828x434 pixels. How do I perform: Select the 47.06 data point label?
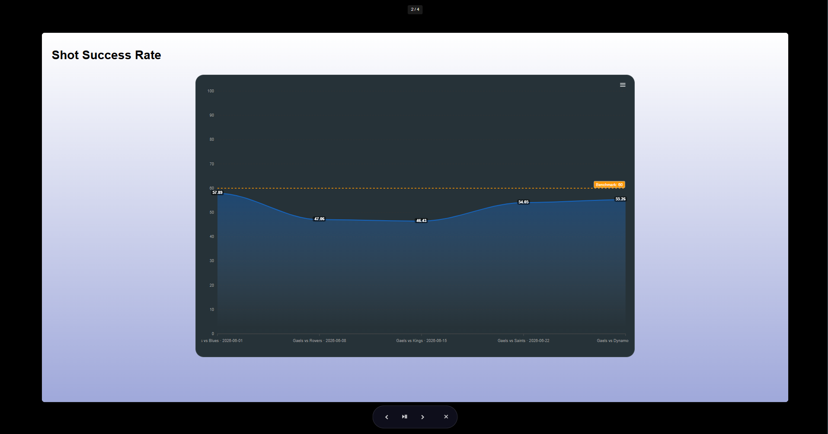(x=320, y=219)
